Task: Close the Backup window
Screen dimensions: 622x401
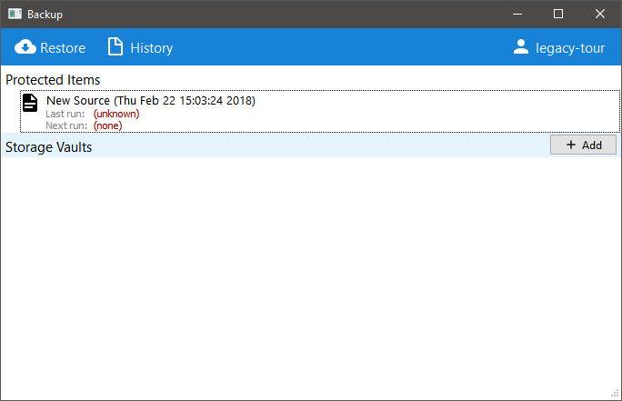Action: pos(600,14)
